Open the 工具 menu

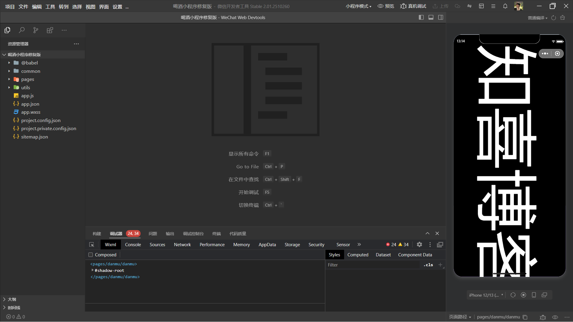(x=50, y=7)
